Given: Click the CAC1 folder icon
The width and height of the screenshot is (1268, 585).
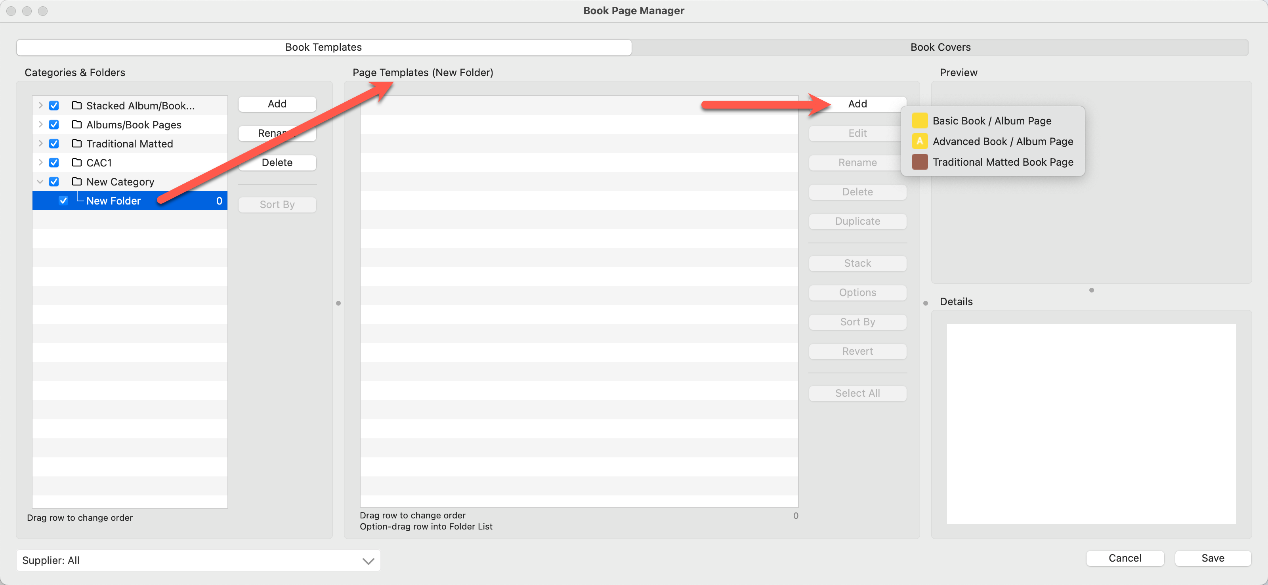Looking at the screenshot, I should click(x=77, y=162).
